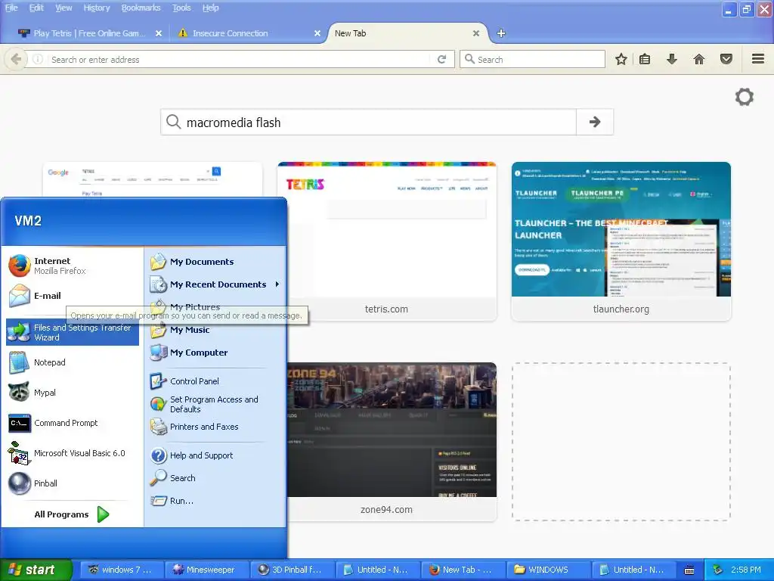Close the New Tab tab

click(x=476, y=33)
